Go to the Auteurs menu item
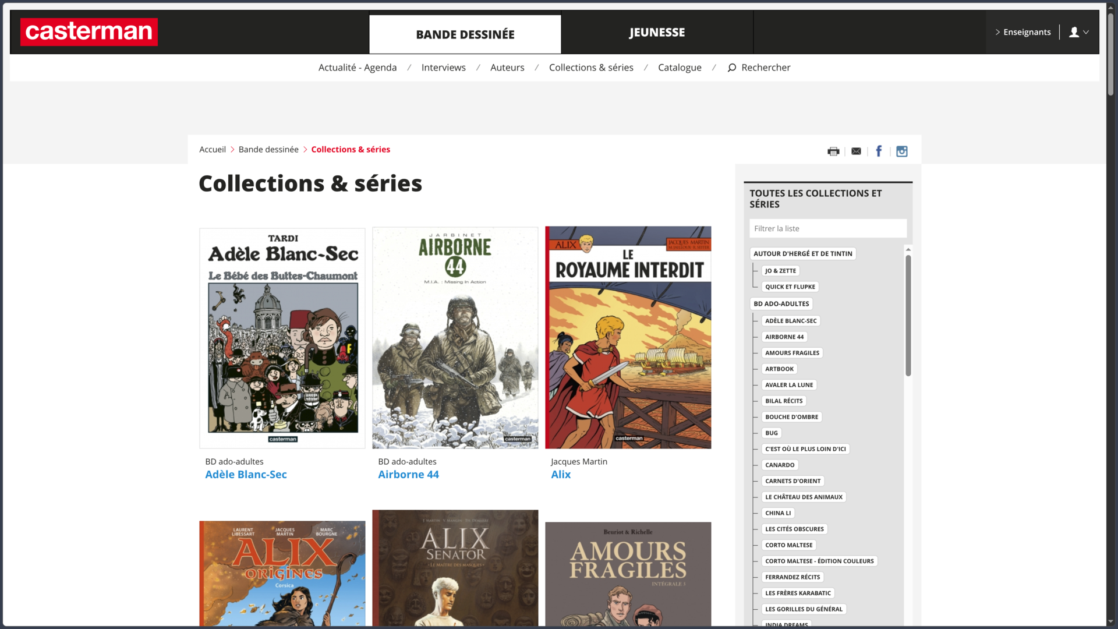 click(x=507, y=68)
